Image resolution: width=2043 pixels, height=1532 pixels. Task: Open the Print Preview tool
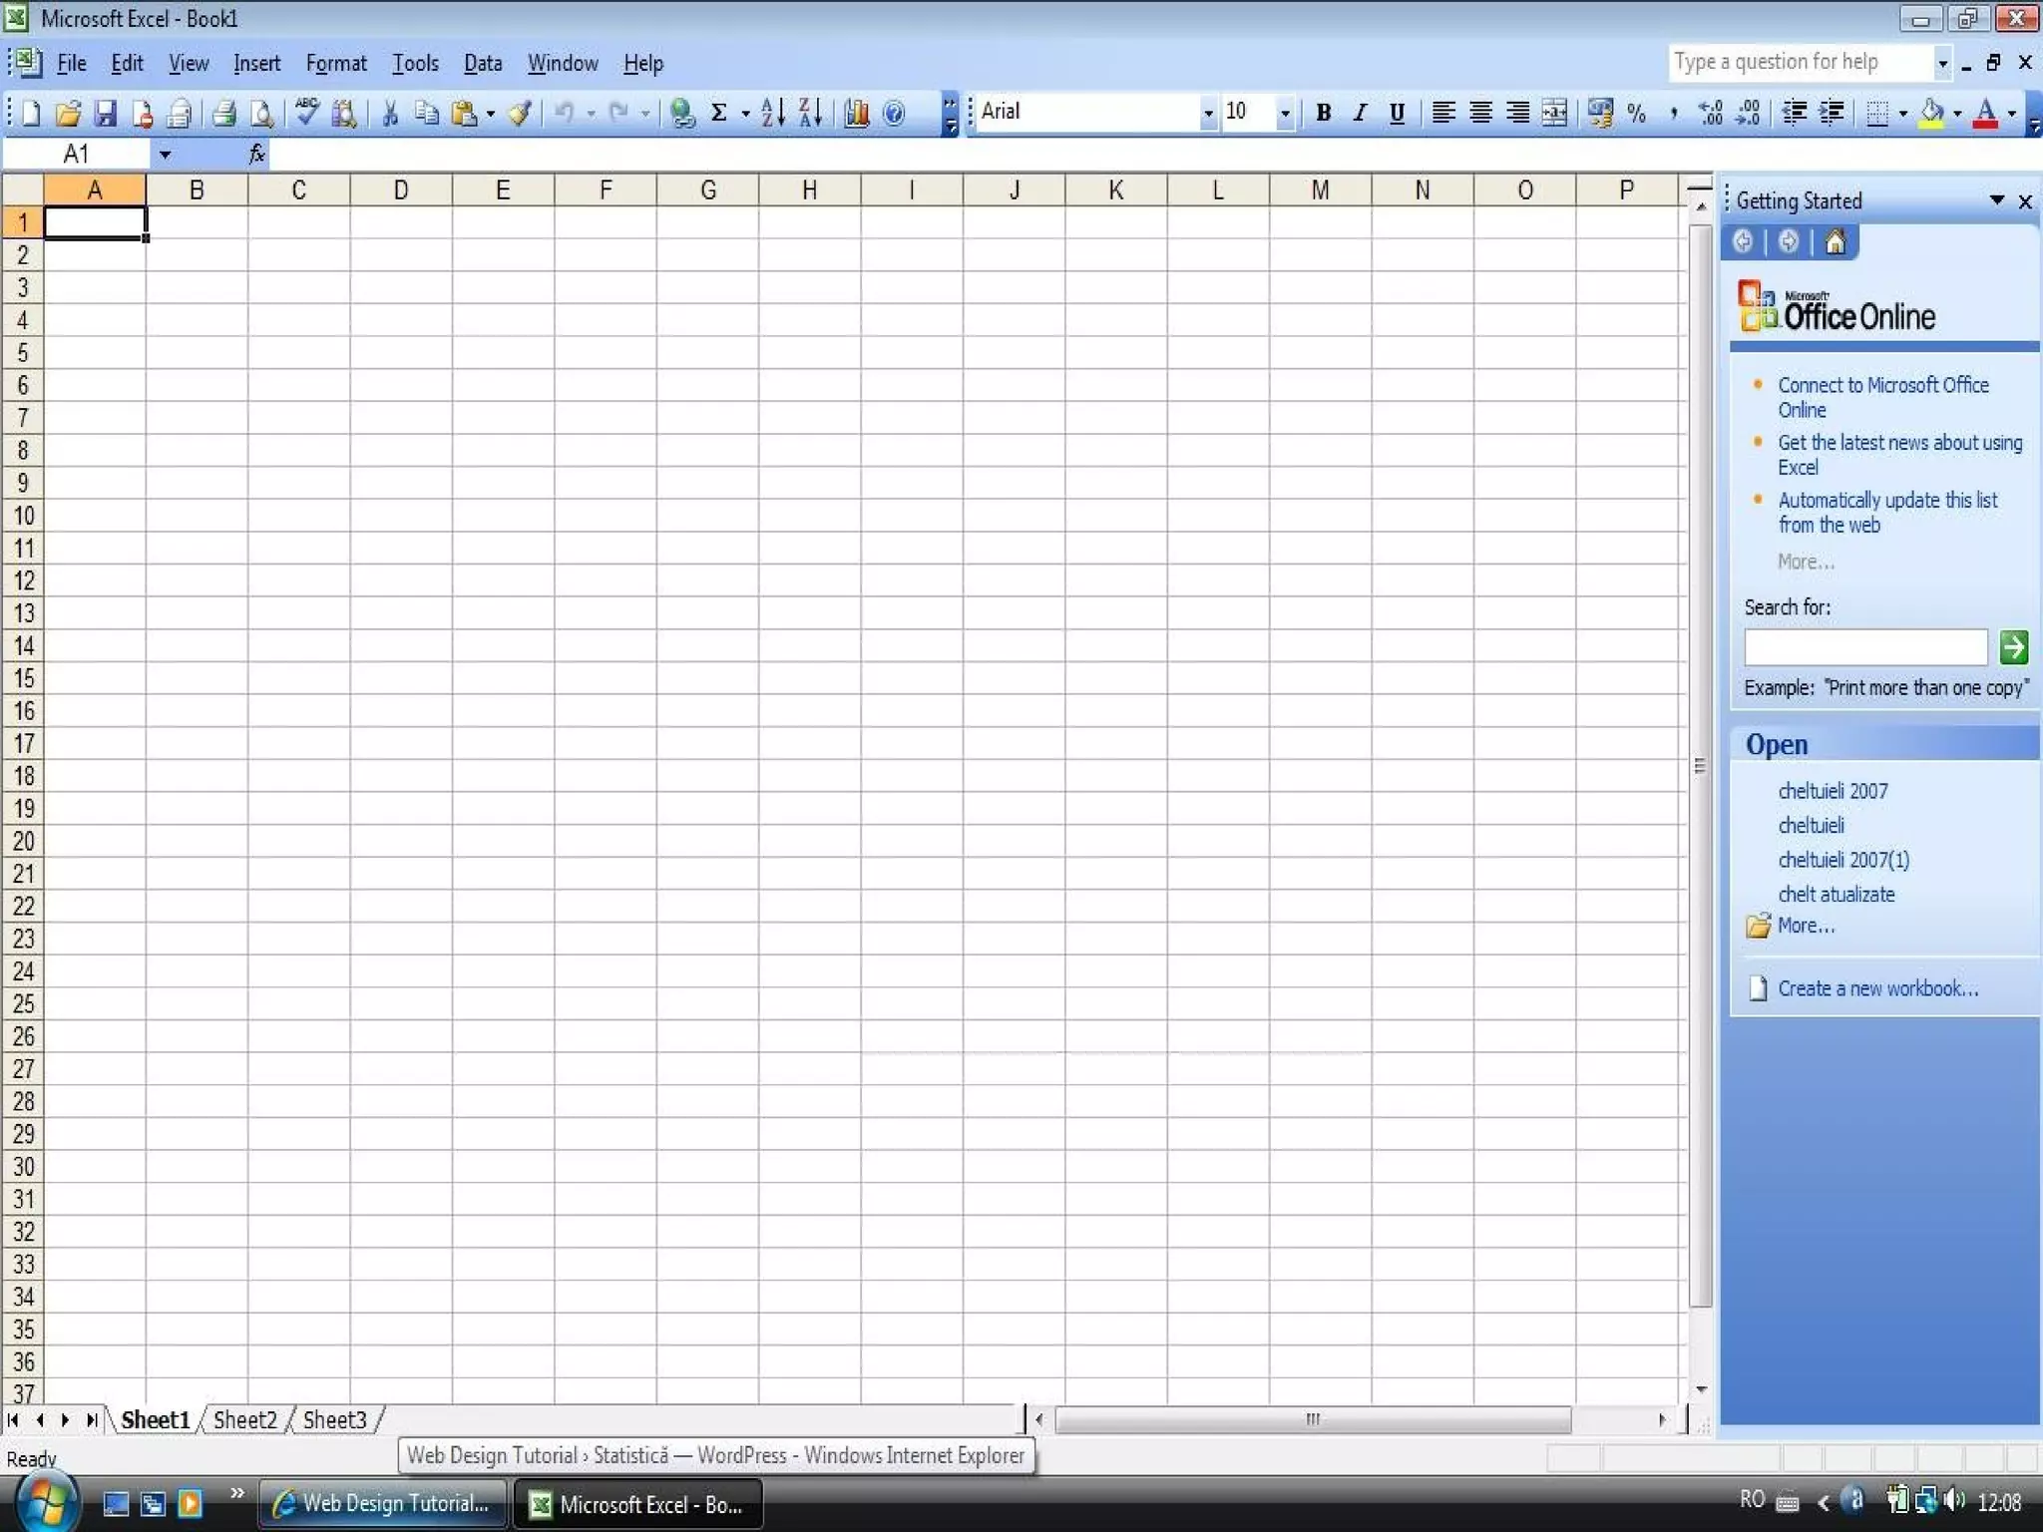pyautogui.click(x=261, y=113)
